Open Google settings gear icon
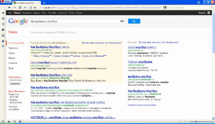Viewport: 215px width, 124px height. click(209, 13)
